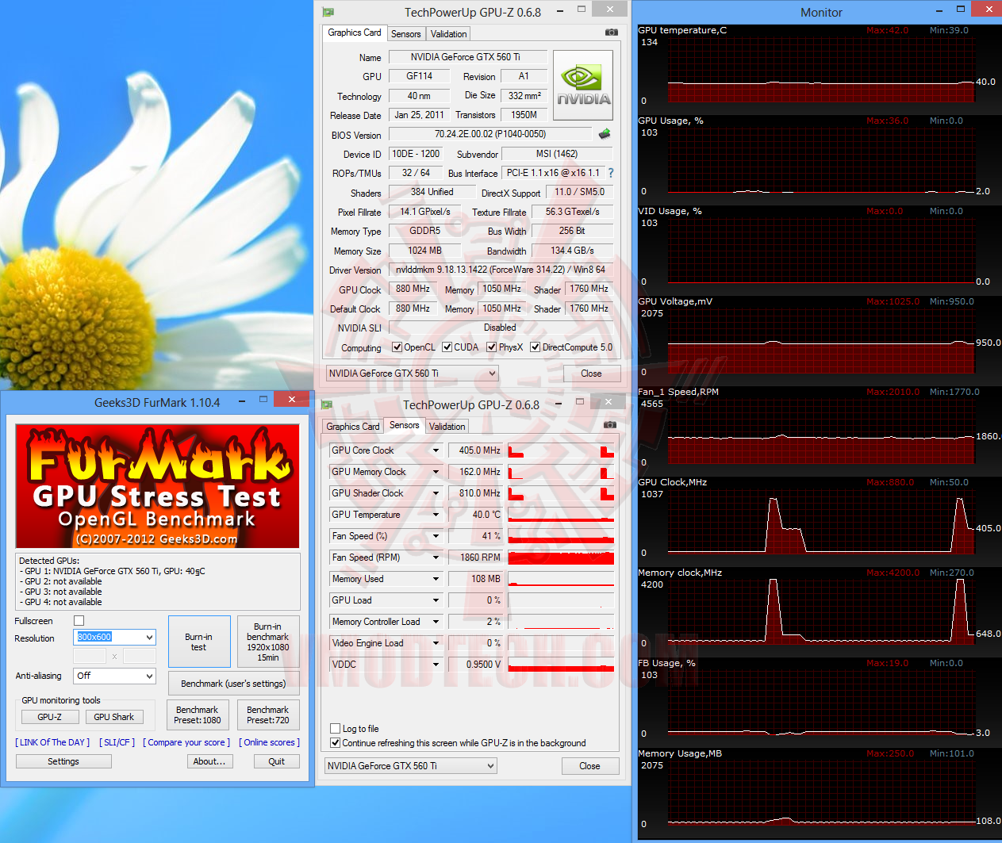The height and width of the screenshot is (843, 1002).
Task: Open the Online scores link
Action: pos(269,742)
